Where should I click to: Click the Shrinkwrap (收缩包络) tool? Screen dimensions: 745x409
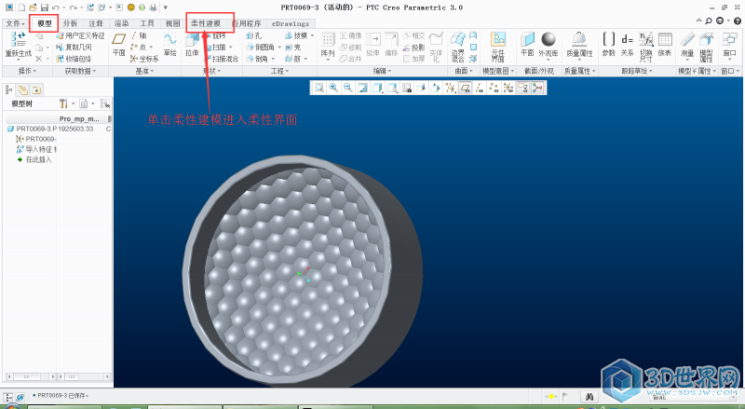point(74,59)
